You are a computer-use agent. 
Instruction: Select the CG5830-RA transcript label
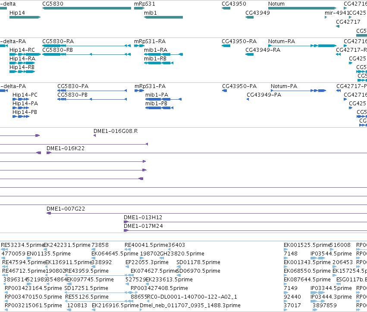(58, 41)
